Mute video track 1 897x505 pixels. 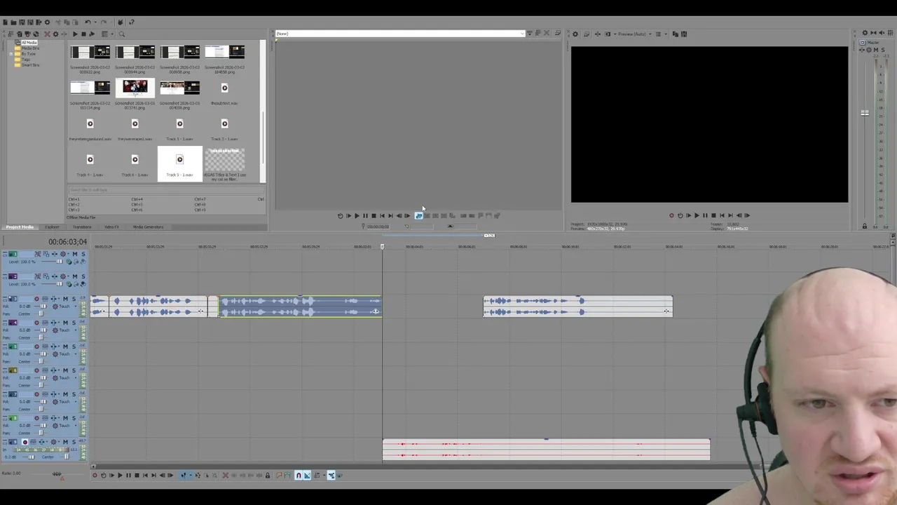(x=75, y=254)
